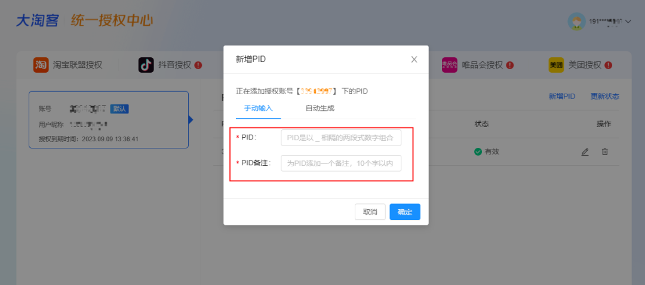The width and height of the screenshot is (645, 285).
Task: Click the Douyin authorization logo icon
Action: pyautogui.click(x=146, y=65)
